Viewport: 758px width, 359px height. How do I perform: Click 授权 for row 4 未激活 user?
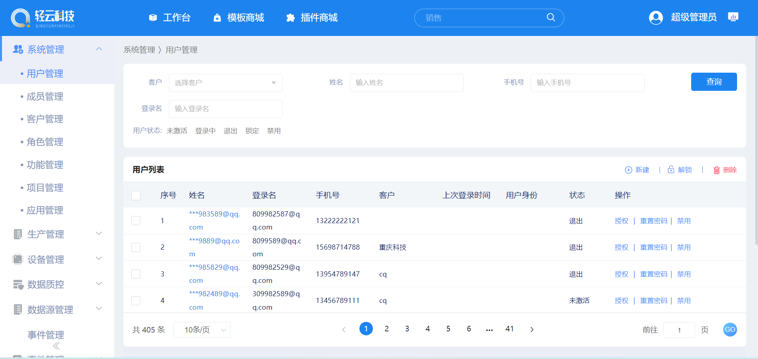click(x=621, y=301)
